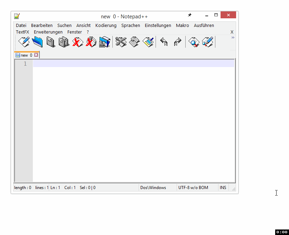The height and width of the screenshot is (235, 289).
Task: Click the Print toolbar icon
Action: click(x=104, y=42)
